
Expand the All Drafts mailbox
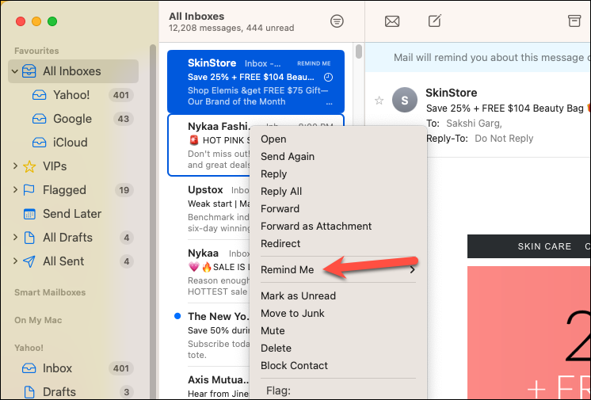tap(15, 237)
